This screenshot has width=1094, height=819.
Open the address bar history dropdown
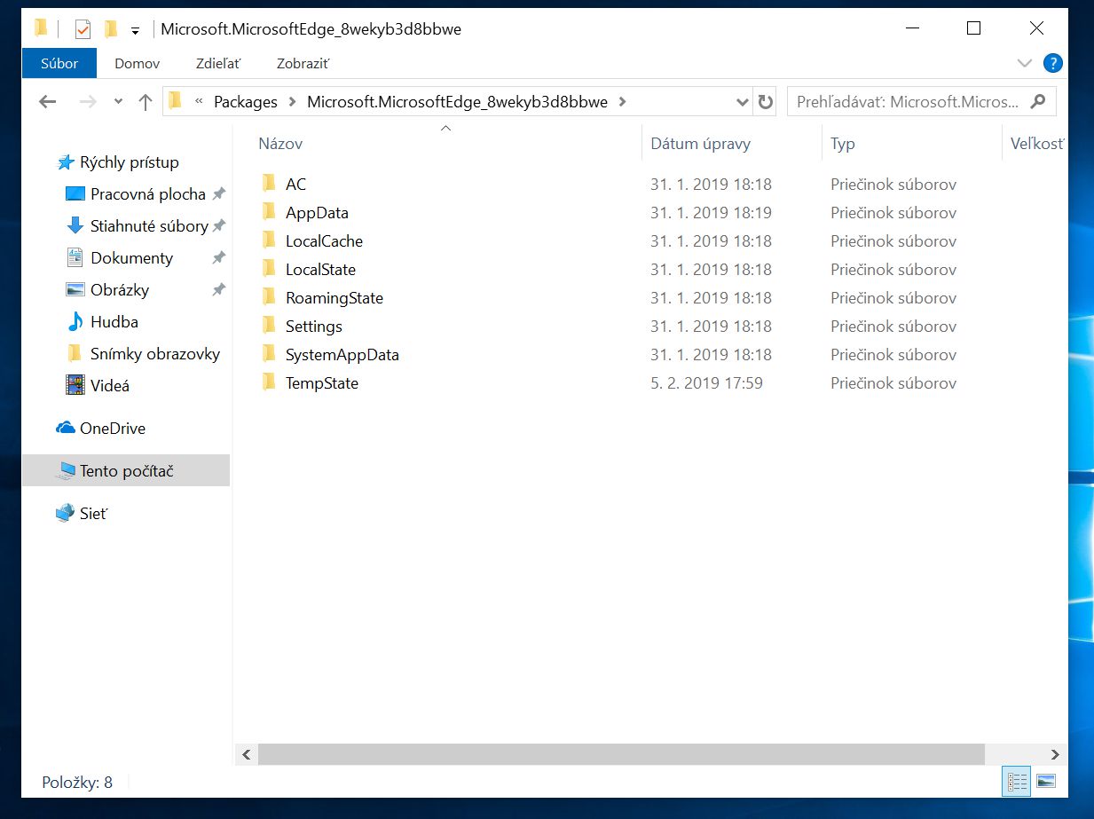point(743,102)
